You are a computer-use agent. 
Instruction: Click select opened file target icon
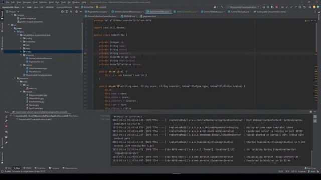(62, 12)
